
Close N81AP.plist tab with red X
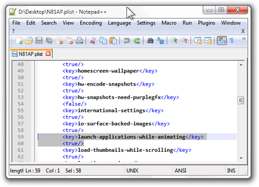click(48, 54)
